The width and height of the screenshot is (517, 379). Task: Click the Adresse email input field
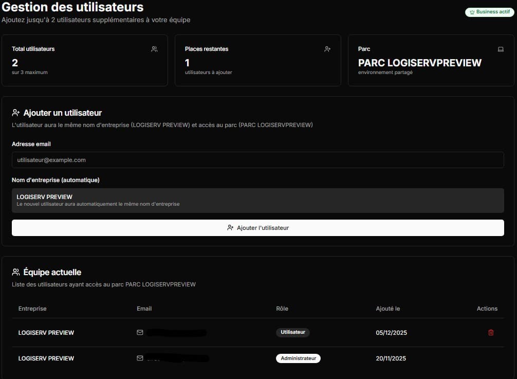coord(257,160)
